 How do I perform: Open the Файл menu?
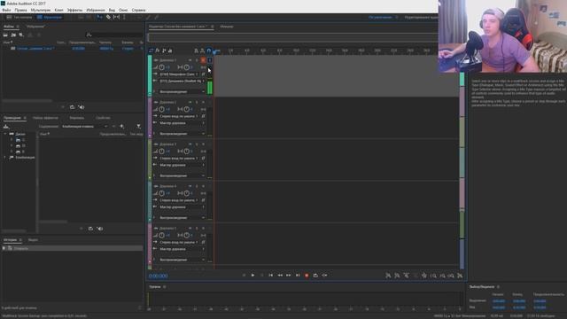click(x=6, y=10)
